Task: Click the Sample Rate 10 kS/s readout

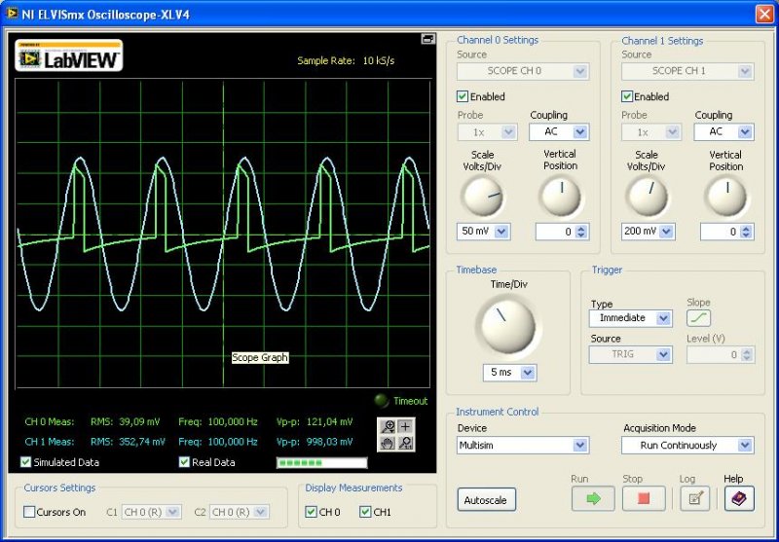Action: (346, 60)
